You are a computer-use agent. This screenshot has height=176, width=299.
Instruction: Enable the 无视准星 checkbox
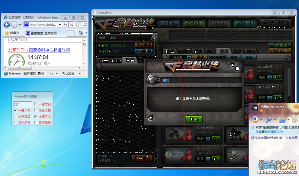pyautogui.click(x=15, y=116)
